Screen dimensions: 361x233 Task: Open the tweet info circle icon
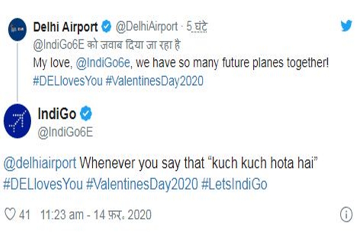click(x=346, y=214)
